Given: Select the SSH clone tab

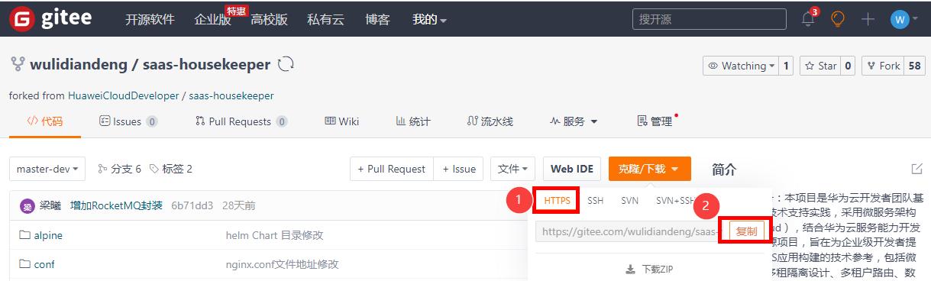Looking at the screenshot, I should pyautogui.click(x=595, y=200).
